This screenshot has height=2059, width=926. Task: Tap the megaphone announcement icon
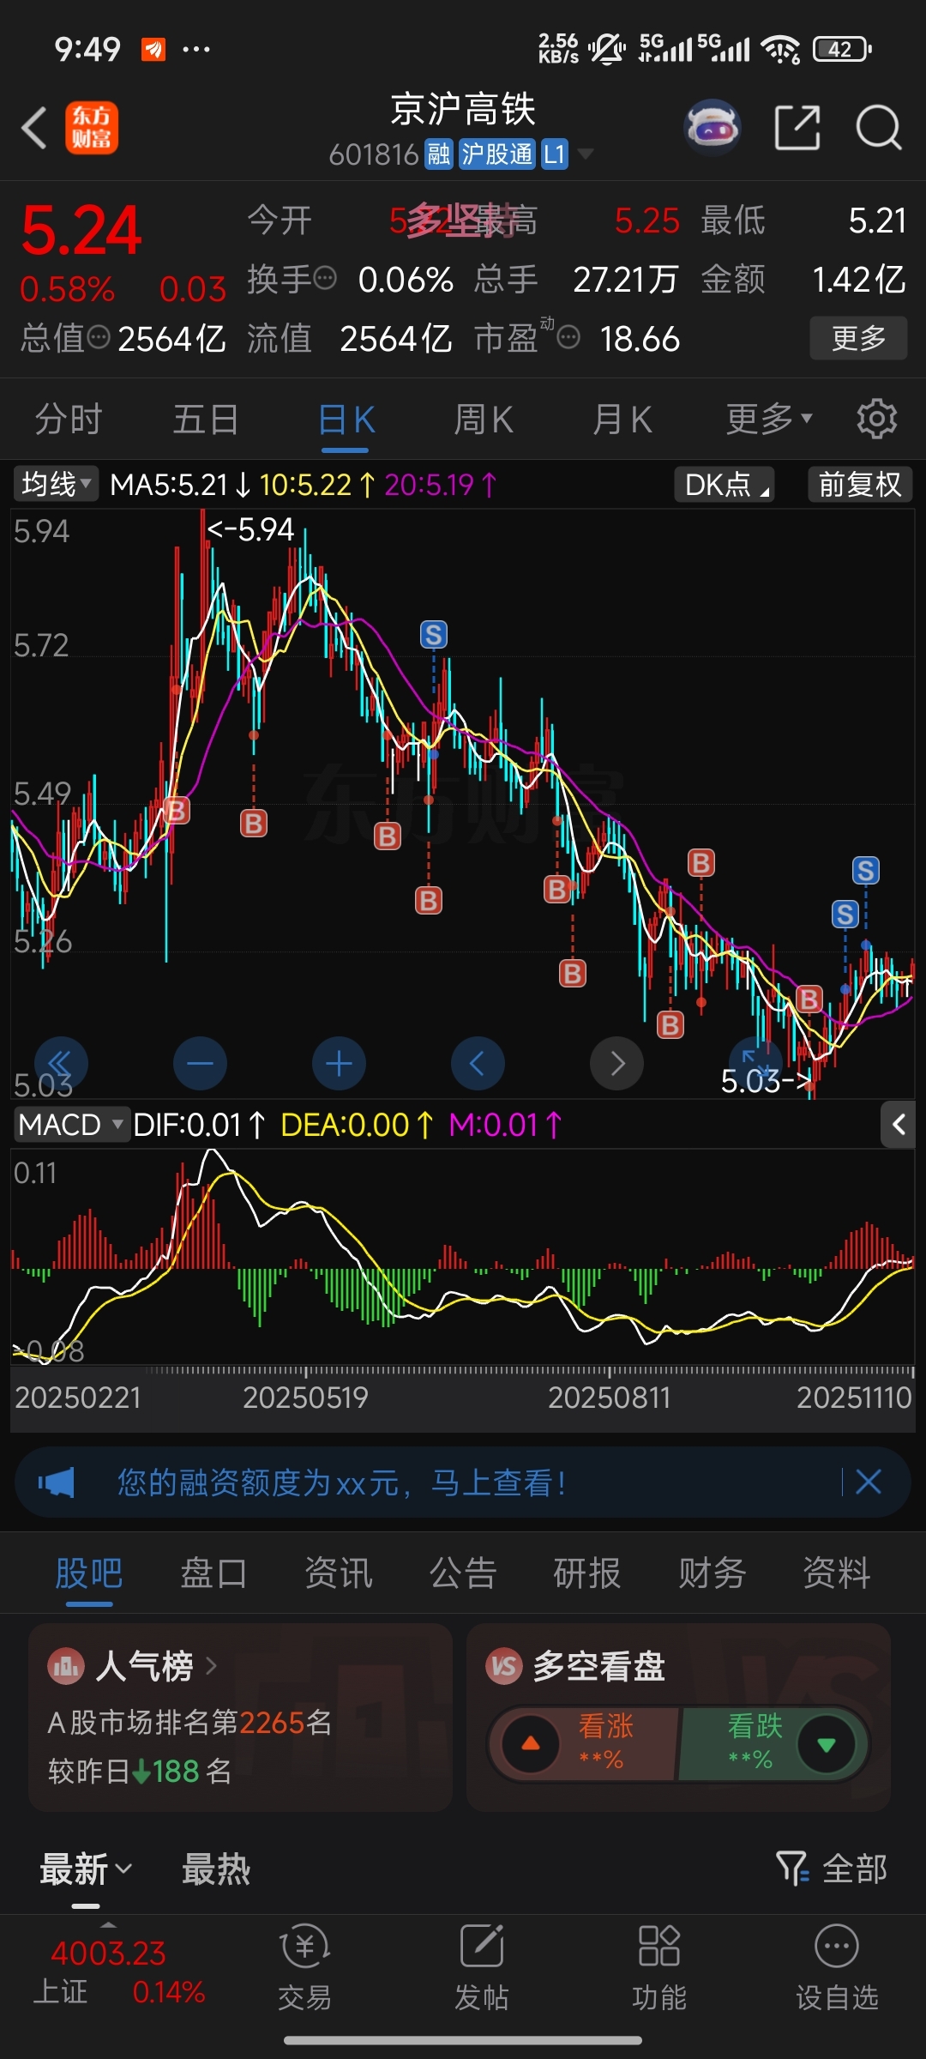pyautogui.click(x=57, y=1482)
